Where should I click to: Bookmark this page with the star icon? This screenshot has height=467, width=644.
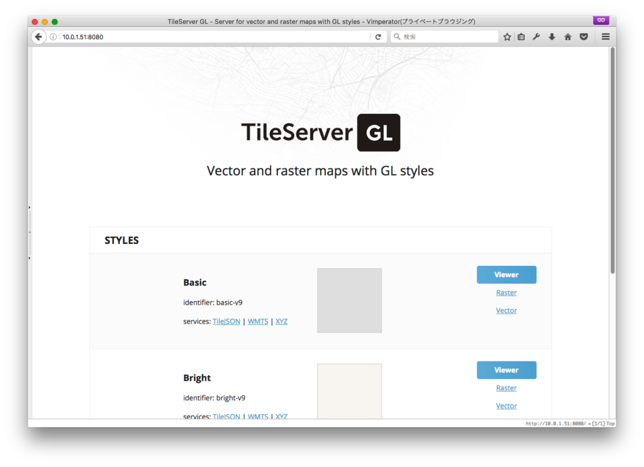[508, 37]
